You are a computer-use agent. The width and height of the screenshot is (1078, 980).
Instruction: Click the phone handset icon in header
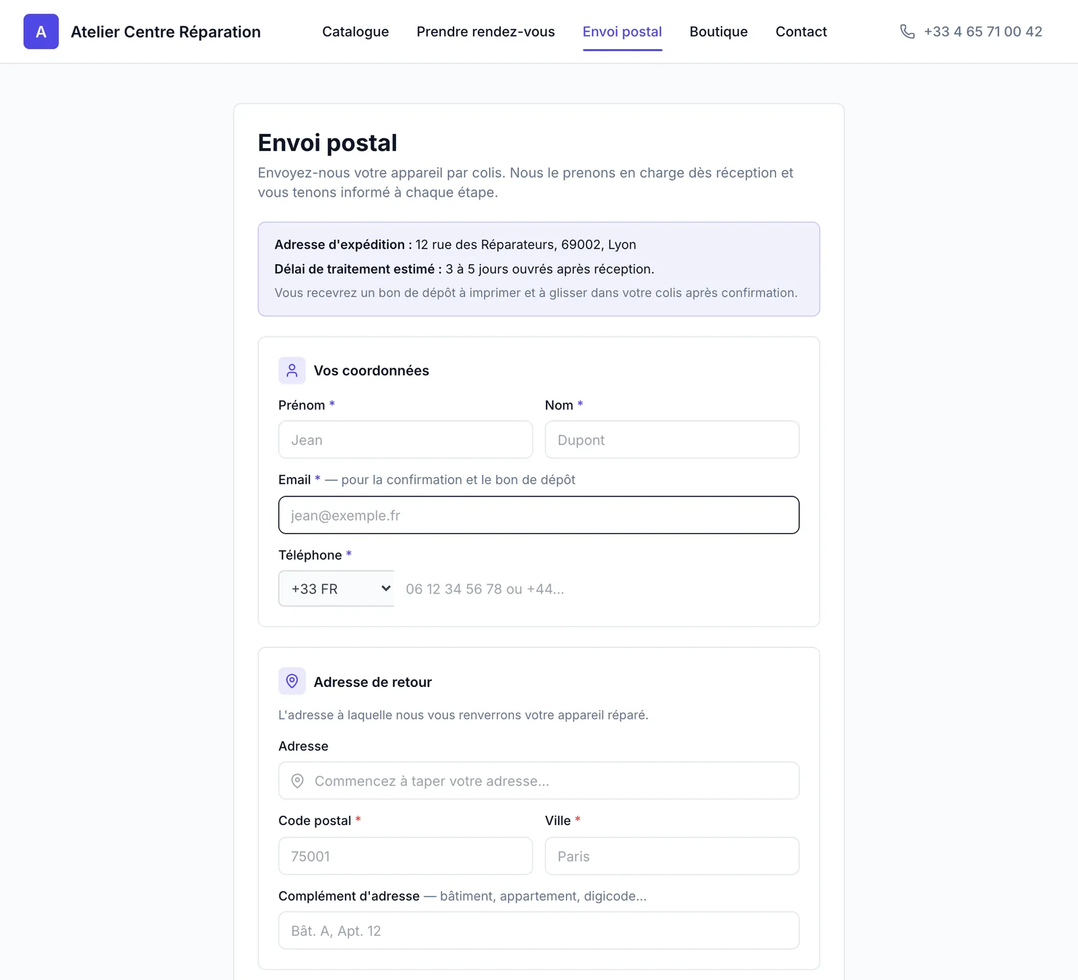tap(908, 32)
